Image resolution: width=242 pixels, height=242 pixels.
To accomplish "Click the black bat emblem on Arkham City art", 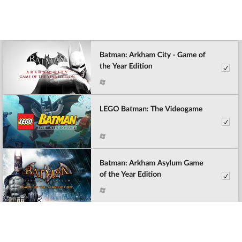I will [47, 60].
